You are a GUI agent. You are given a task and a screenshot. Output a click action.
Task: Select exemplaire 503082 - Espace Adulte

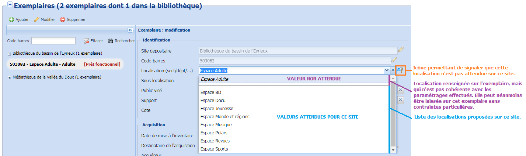click(42, 64)
